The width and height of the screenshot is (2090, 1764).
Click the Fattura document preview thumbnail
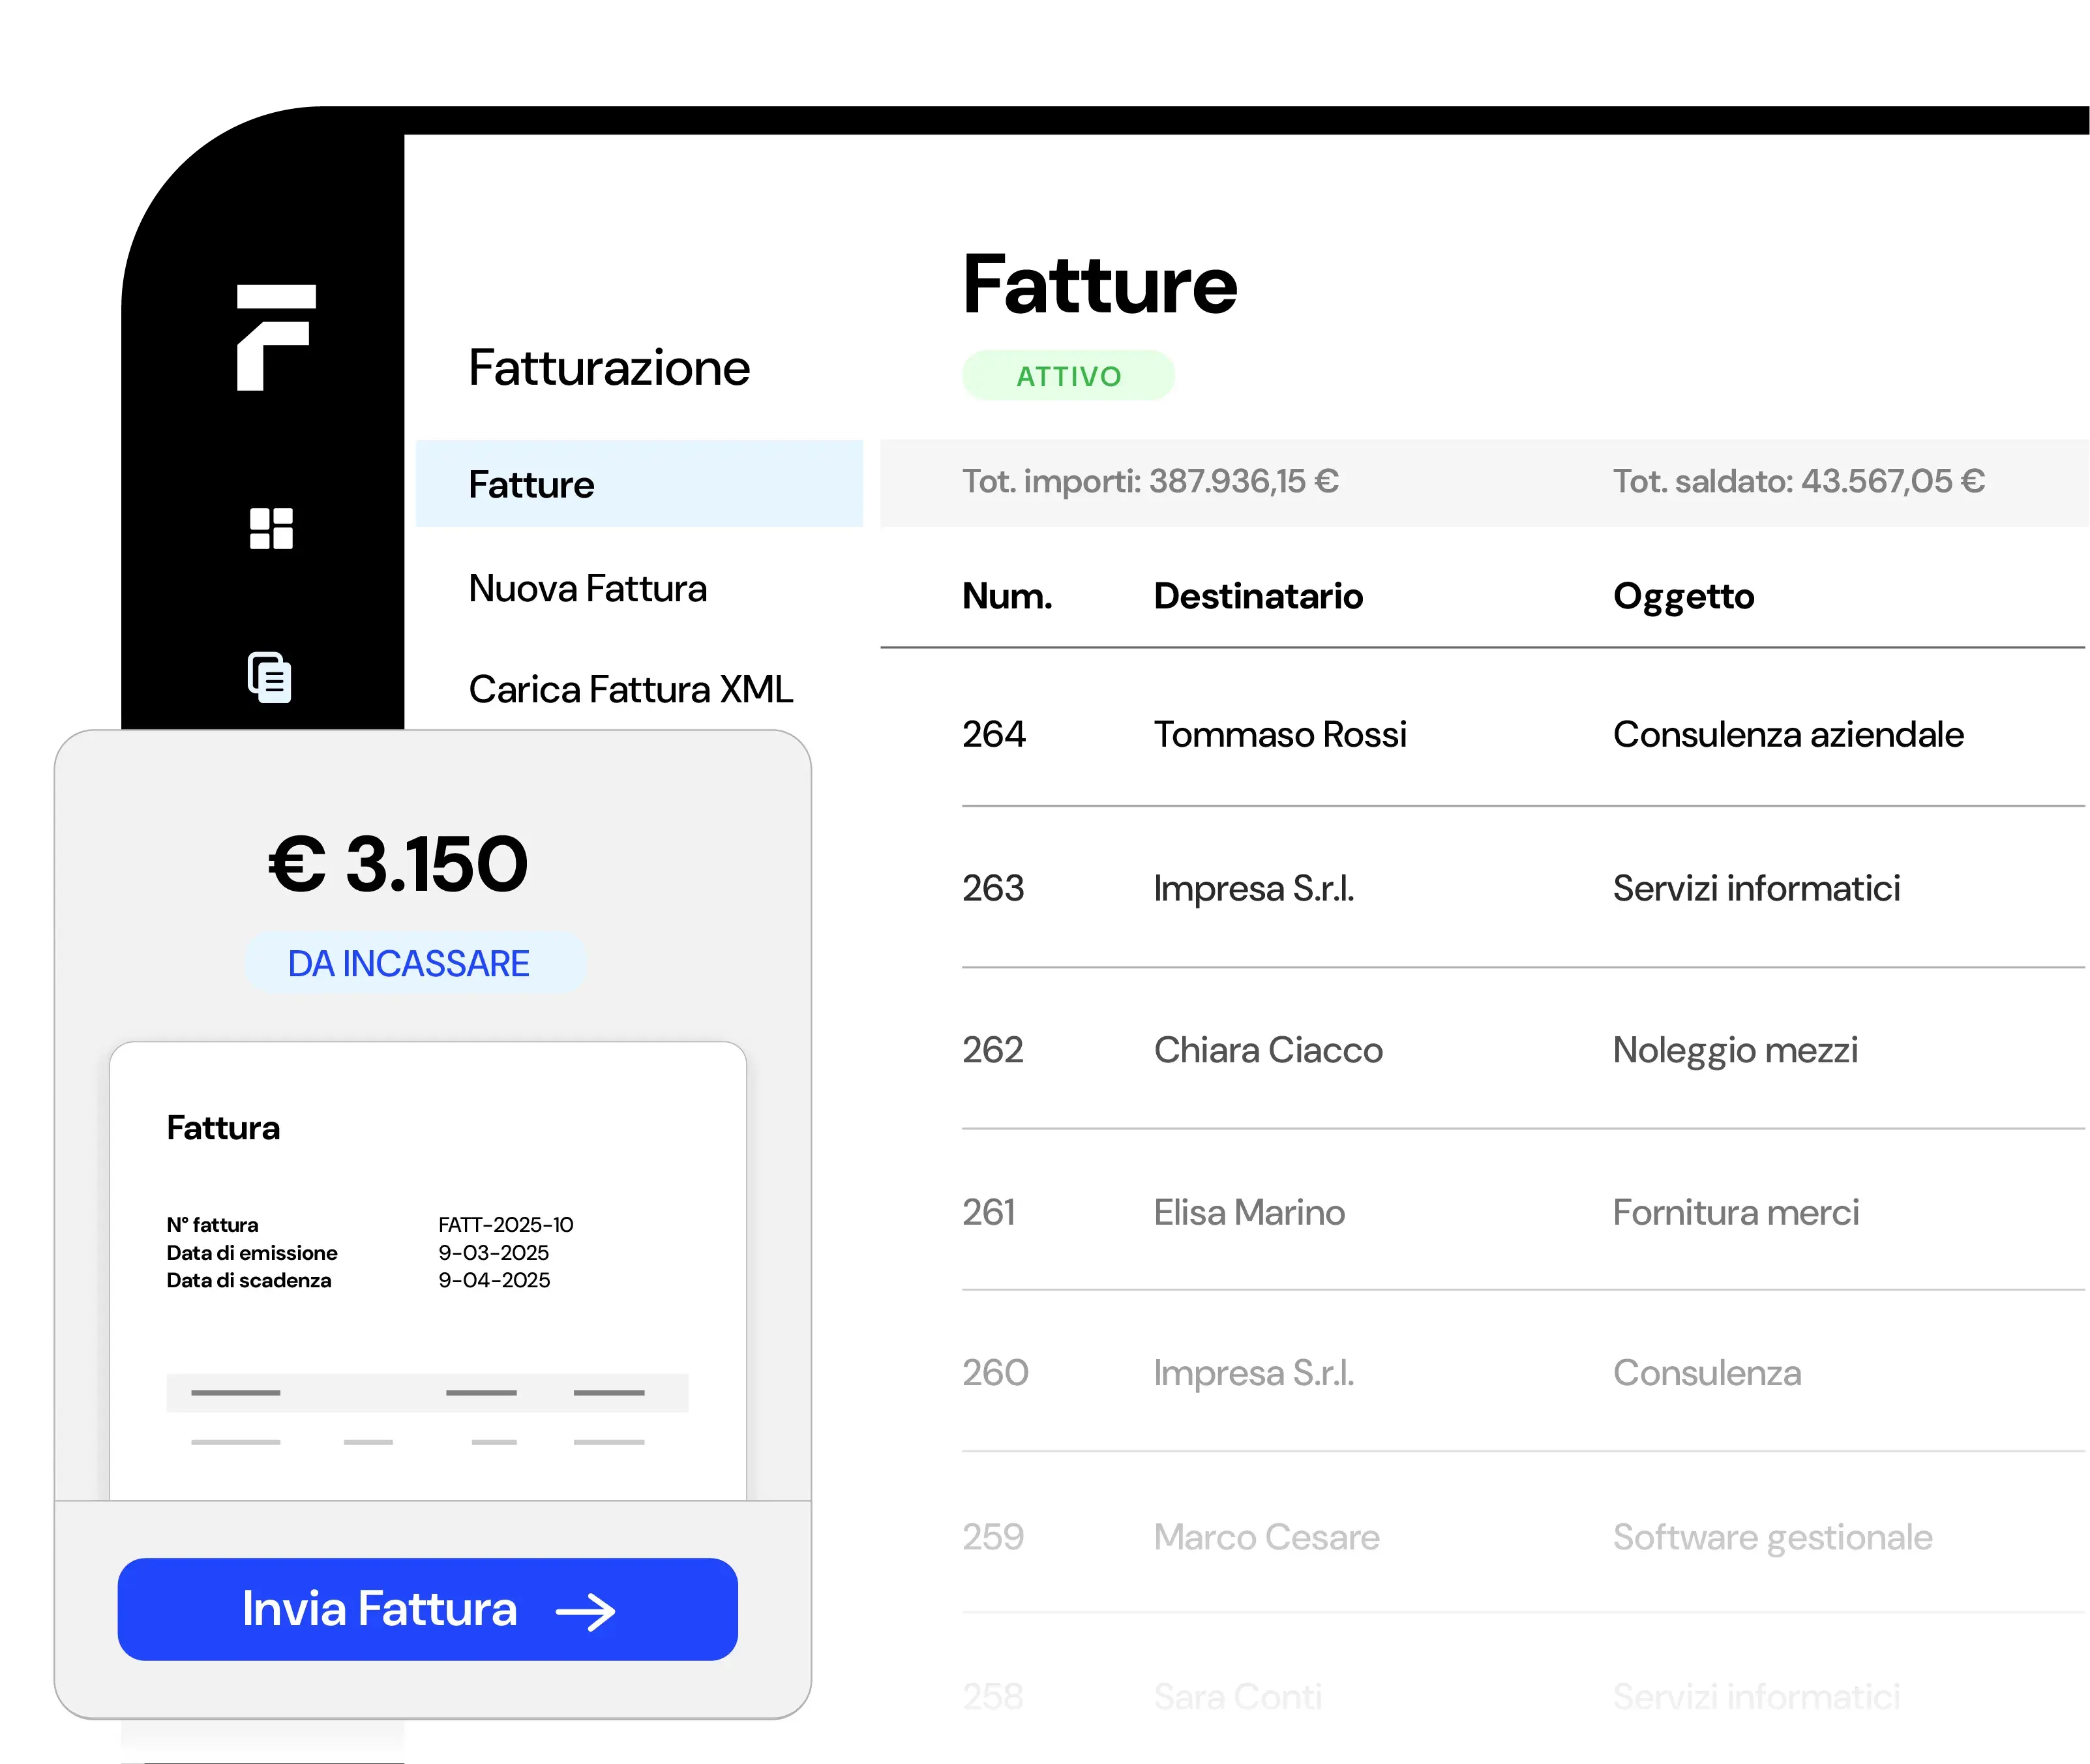click(x=428, y=1271)
